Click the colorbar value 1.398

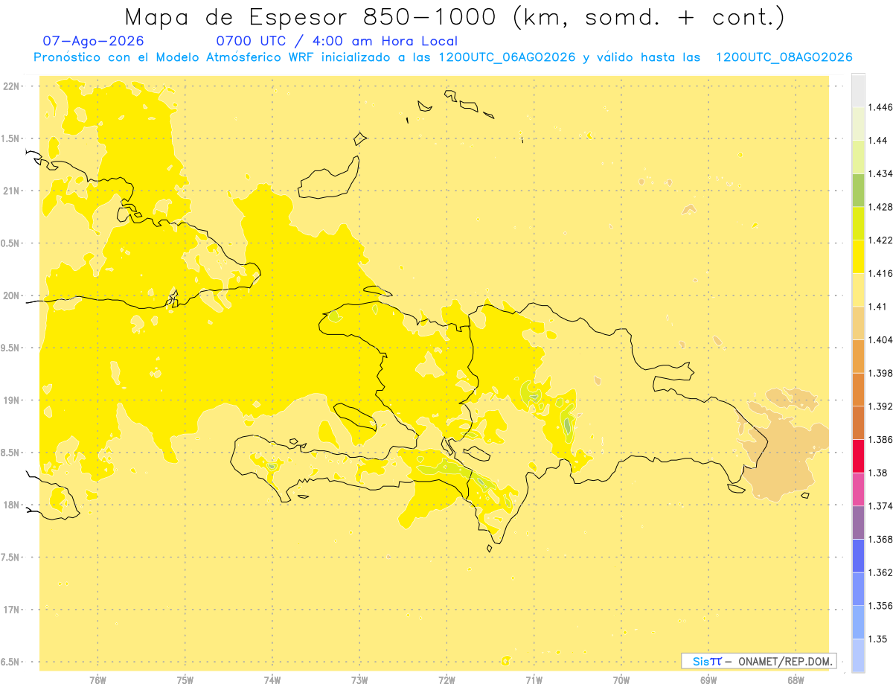click(x=880, y=373)
